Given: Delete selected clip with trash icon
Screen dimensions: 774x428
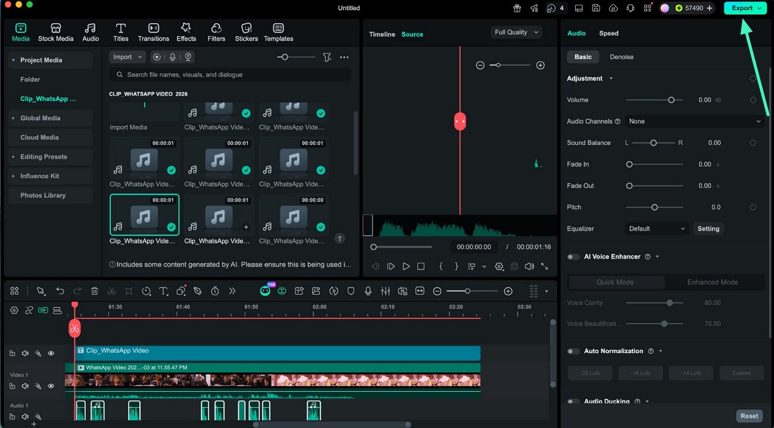Looking at the screenshot, I should point(95,291).
